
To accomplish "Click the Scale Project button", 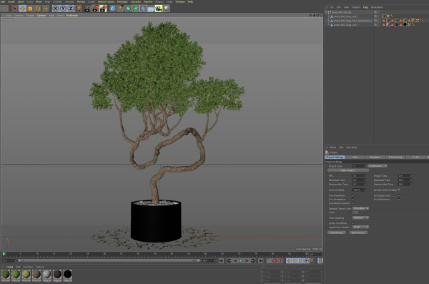I will (348, 170).
